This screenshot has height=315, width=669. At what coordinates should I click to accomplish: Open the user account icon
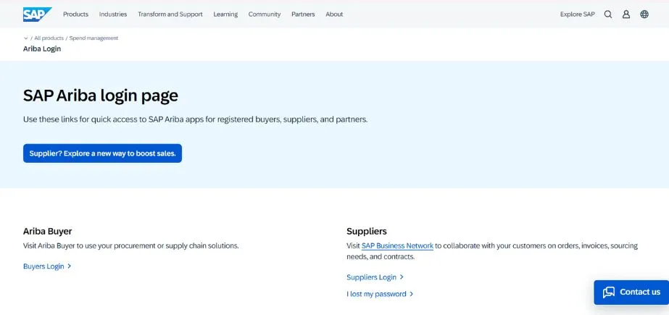click(626, 14)
